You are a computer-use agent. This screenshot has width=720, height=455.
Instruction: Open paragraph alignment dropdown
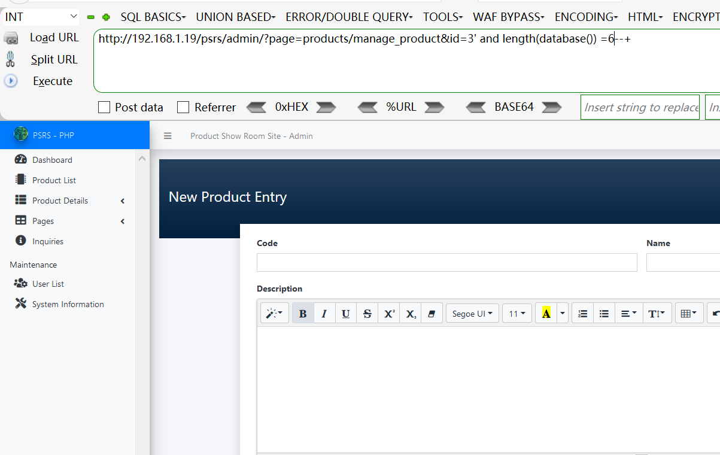click(x=628, y=313)
